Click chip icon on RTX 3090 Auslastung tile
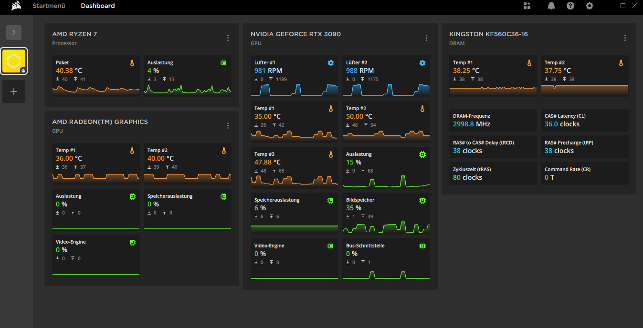The image size is (643, 328). (422, 154)
